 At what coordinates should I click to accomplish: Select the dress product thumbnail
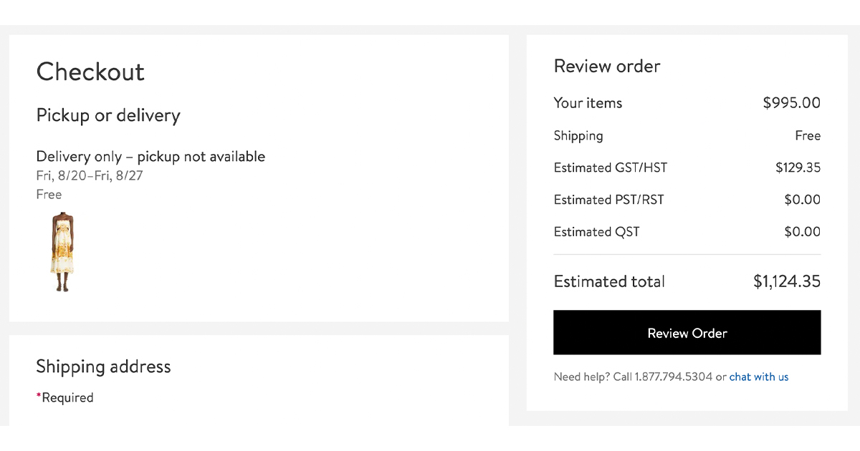[62, 251]
